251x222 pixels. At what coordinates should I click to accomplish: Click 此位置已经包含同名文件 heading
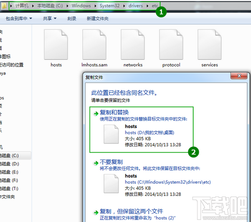point(124,93)
